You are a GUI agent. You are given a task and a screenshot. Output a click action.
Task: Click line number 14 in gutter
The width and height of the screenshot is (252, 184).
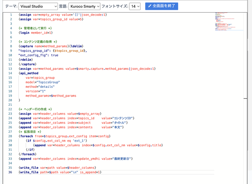(10, 73)
